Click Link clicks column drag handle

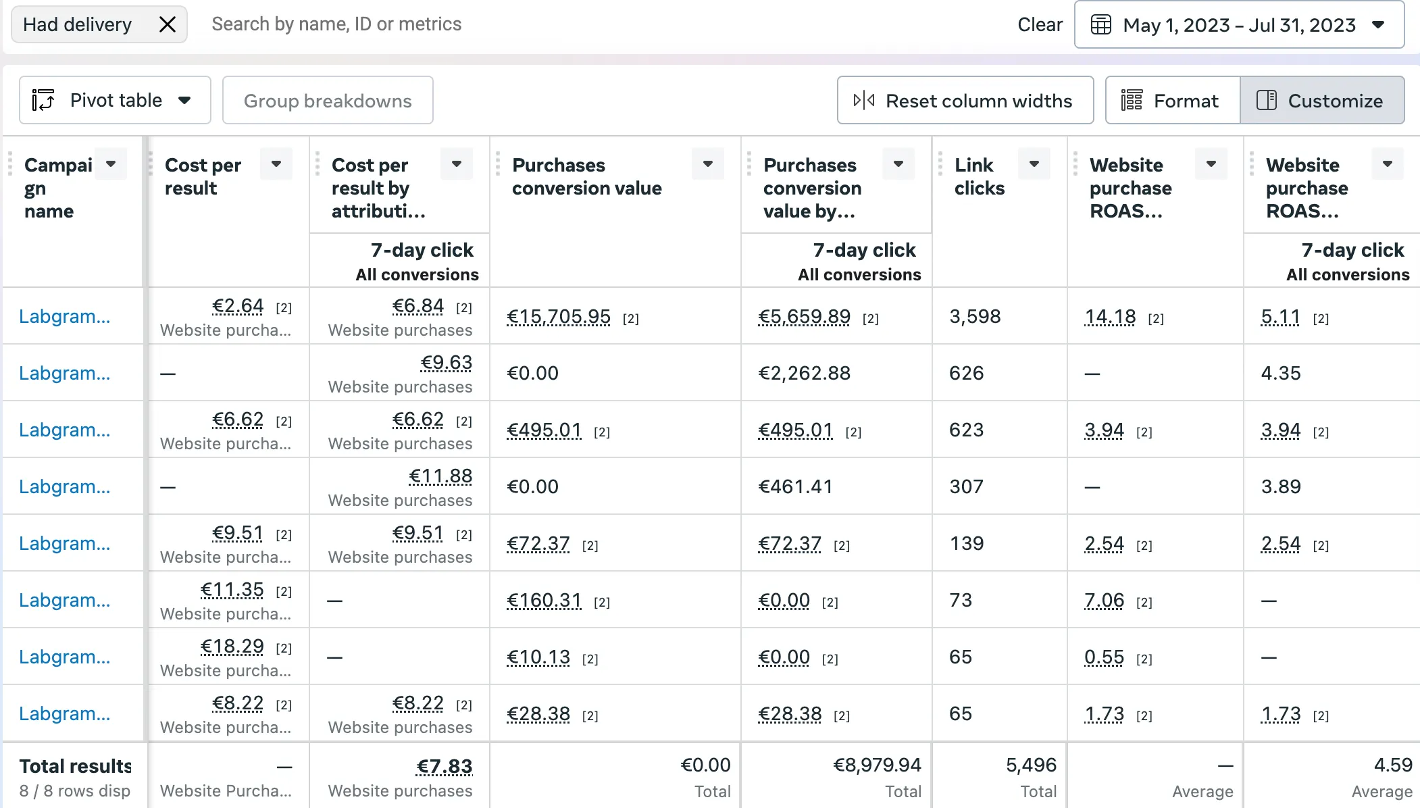(940, 164)
